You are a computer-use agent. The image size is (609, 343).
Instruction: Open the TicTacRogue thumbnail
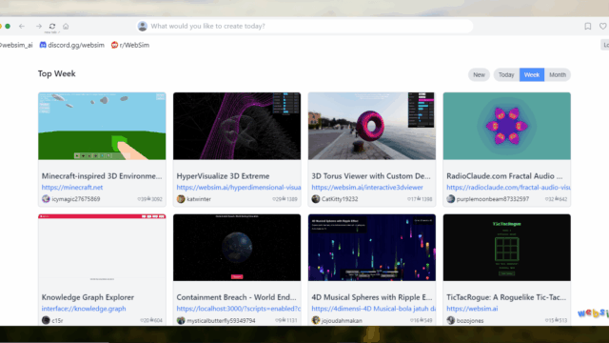pos(507,248)
